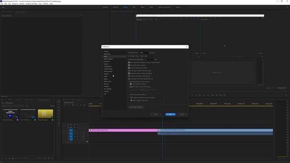Select the Razor tool

click(59, 110)
